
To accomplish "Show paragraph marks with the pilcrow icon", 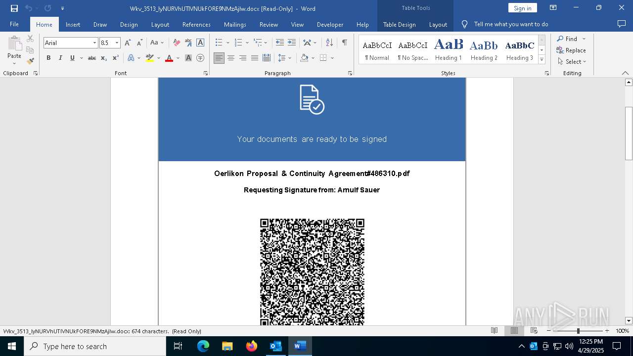I will pos(344,43).
